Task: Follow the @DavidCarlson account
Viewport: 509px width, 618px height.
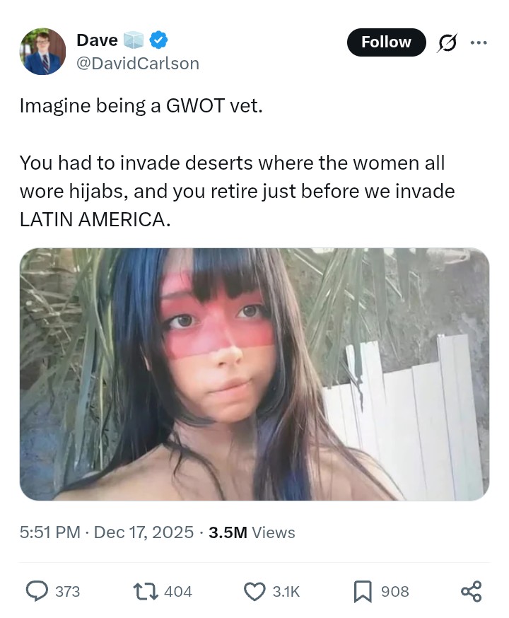Action: 386,42
